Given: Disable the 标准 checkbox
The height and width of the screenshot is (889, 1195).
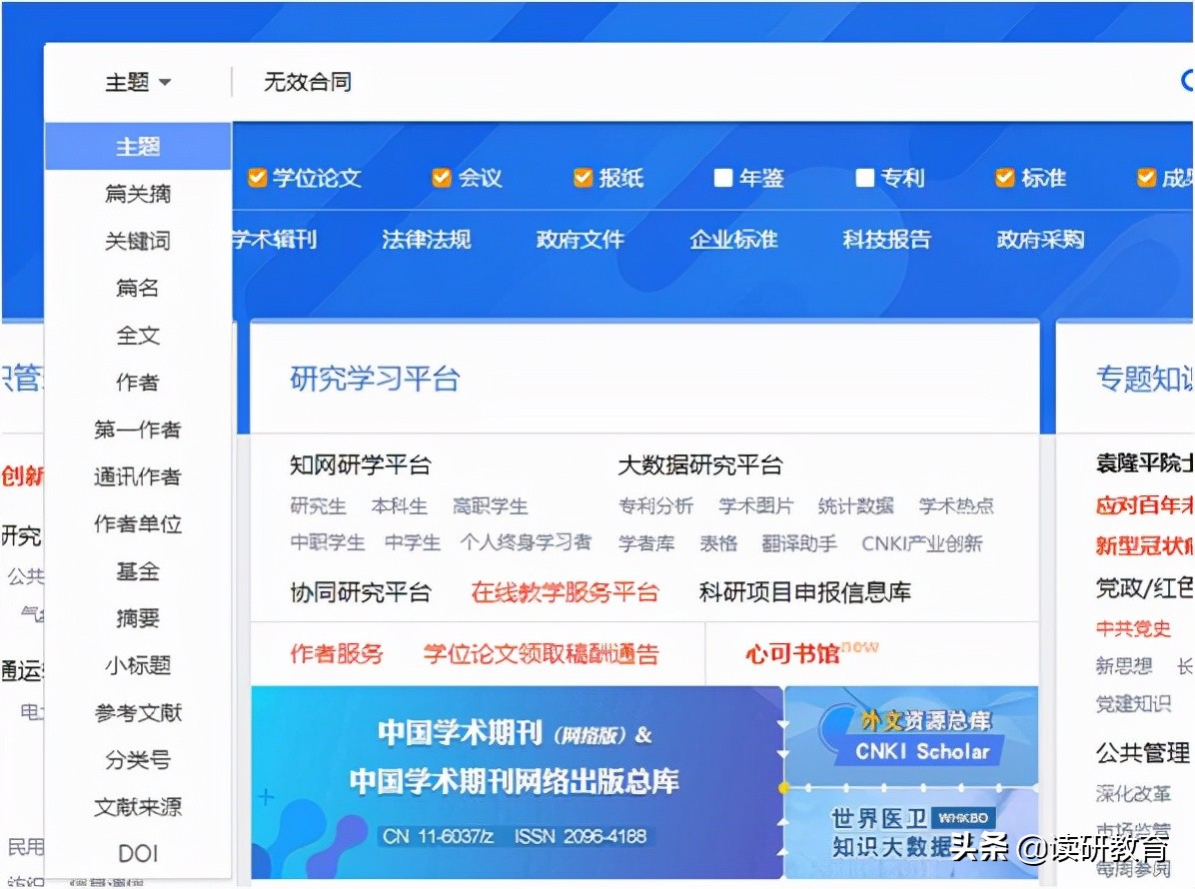Looking at the screenshot, I should tap(1004, 177).
